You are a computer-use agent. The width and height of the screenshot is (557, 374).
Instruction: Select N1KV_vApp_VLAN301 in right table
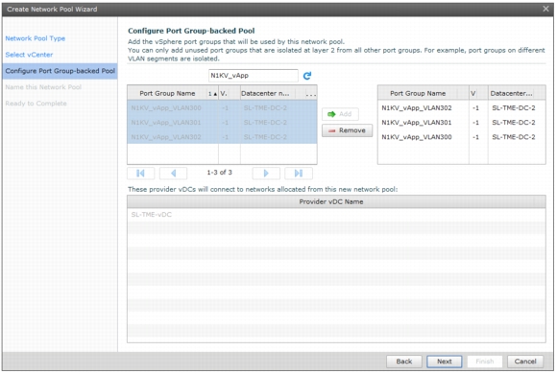[461, 123]
